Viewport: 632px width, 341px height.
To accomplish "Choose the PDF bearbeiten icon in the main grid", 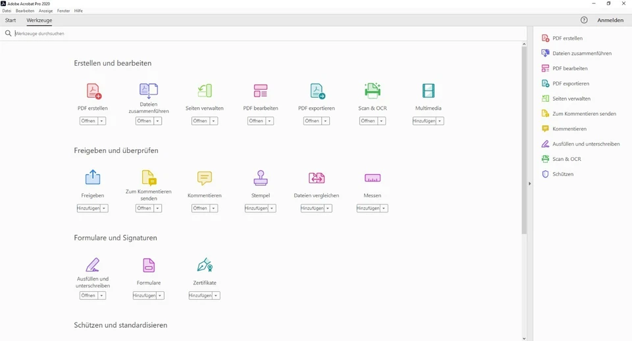I will pyautogui.click(x=261, y=91).
